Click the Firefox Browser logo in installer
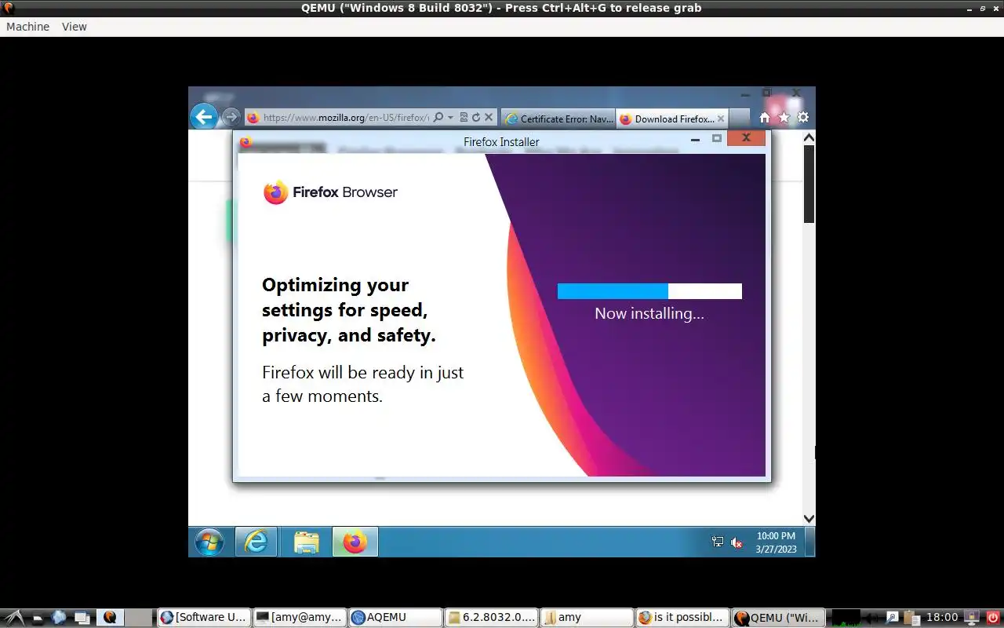The width and height of the screenshot is (1004, 628). pos(330,192)
